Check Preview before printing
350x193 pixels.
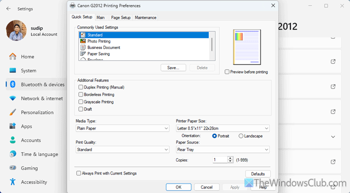pos(227,72)
